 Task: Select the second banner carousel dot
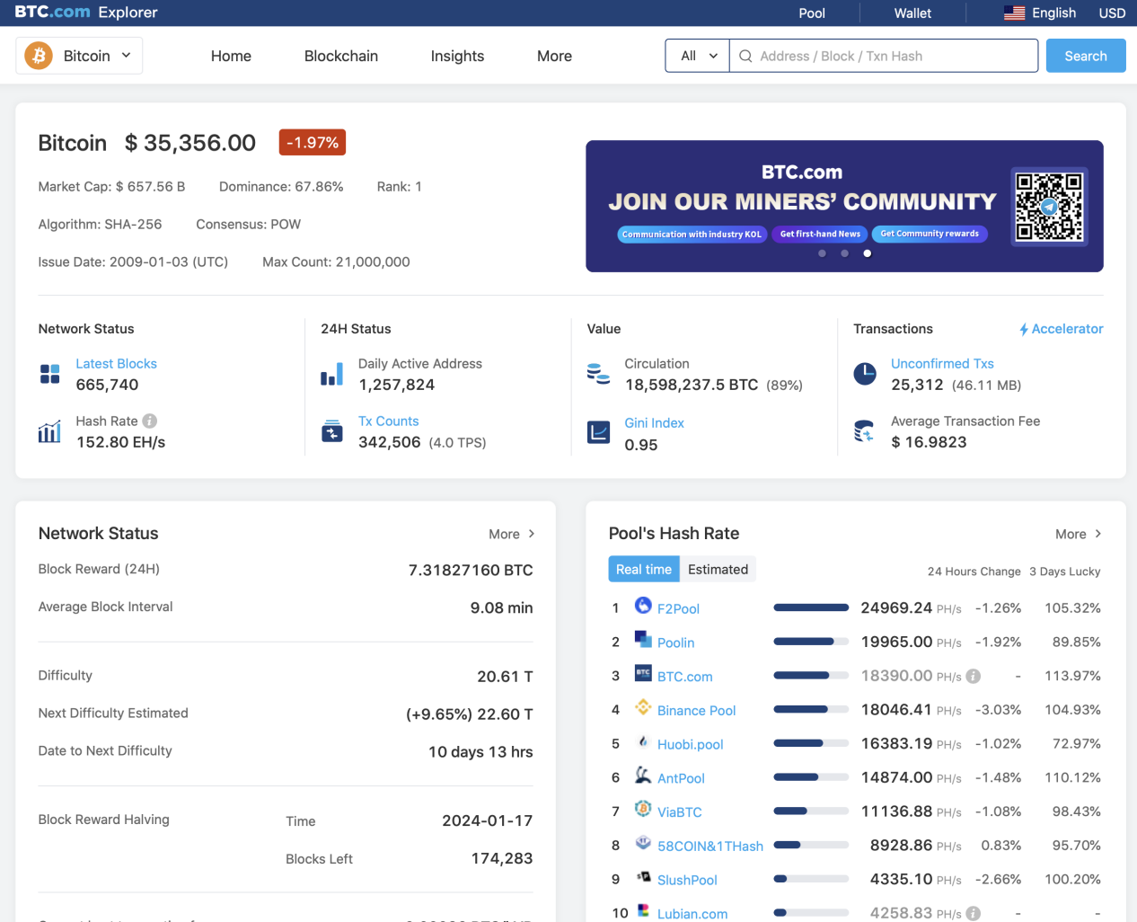[x=844, y=253]
